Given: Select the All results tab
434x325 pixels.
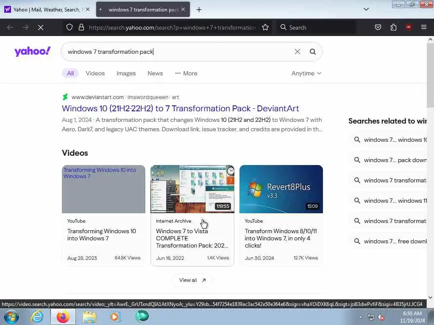Looking at the screenshot, I should click(x=70, y=73).
